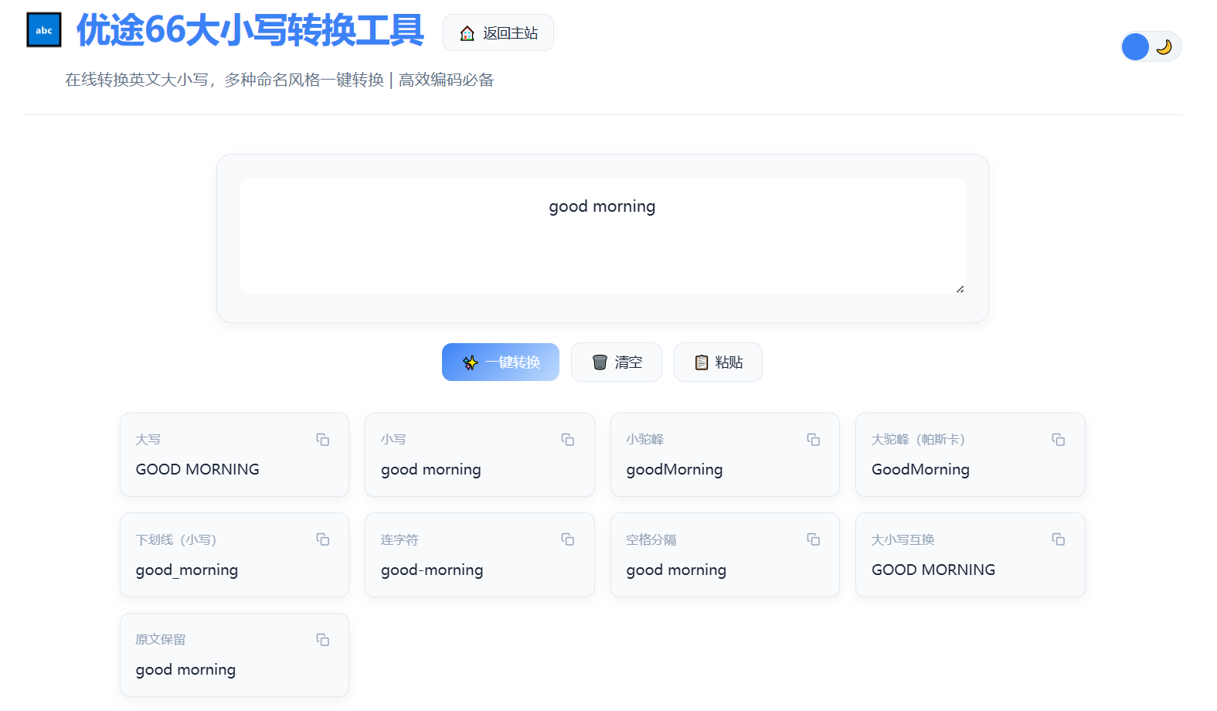Click the 小驼峰 card label

[x=645, y=439]
